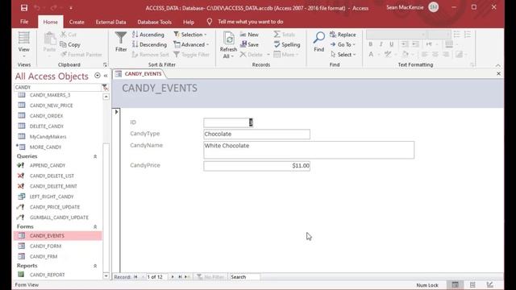Clear the navigation pane search filter

pos(105,87)
